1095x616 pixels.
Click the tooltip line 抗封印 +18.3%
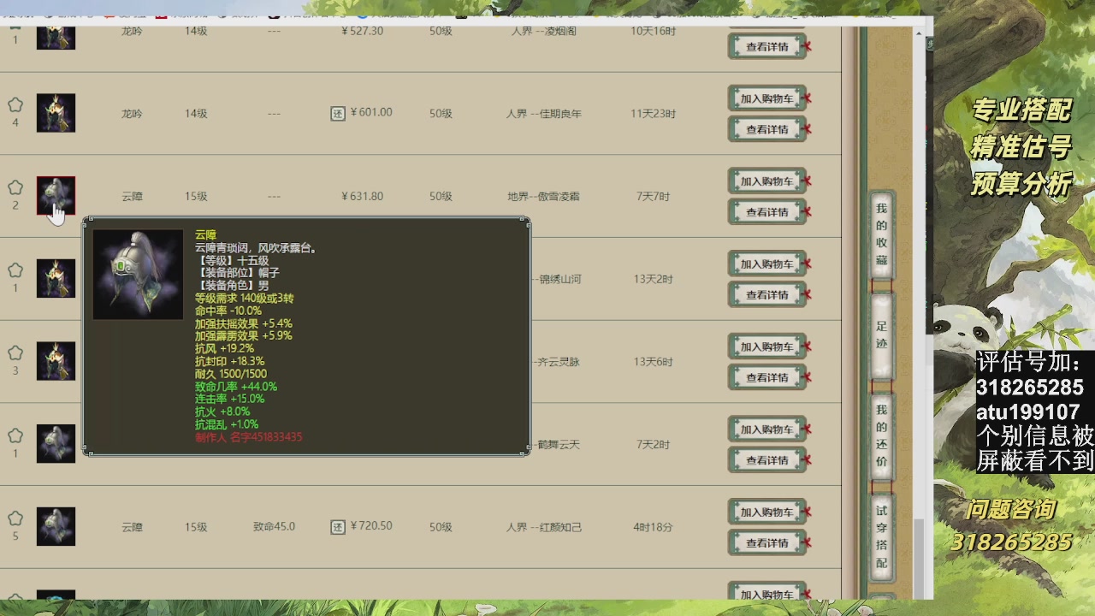click(x=229, y=361)
